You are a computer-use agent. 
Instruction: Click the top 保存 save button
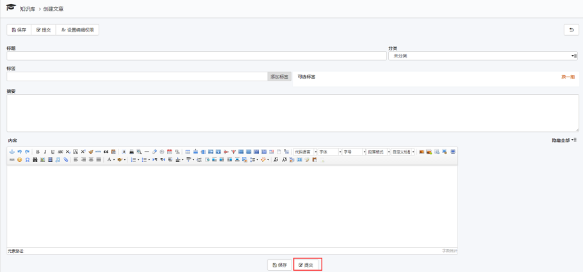(x=19, y=30)
